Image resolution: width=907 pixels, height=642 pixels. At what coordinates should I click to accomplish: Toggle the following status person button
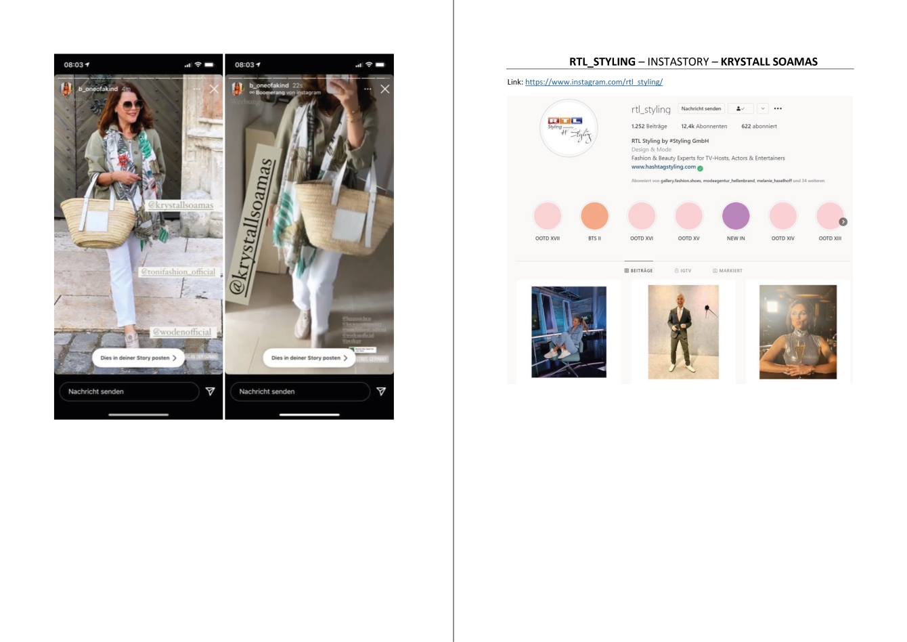click(x=740, y=108)
